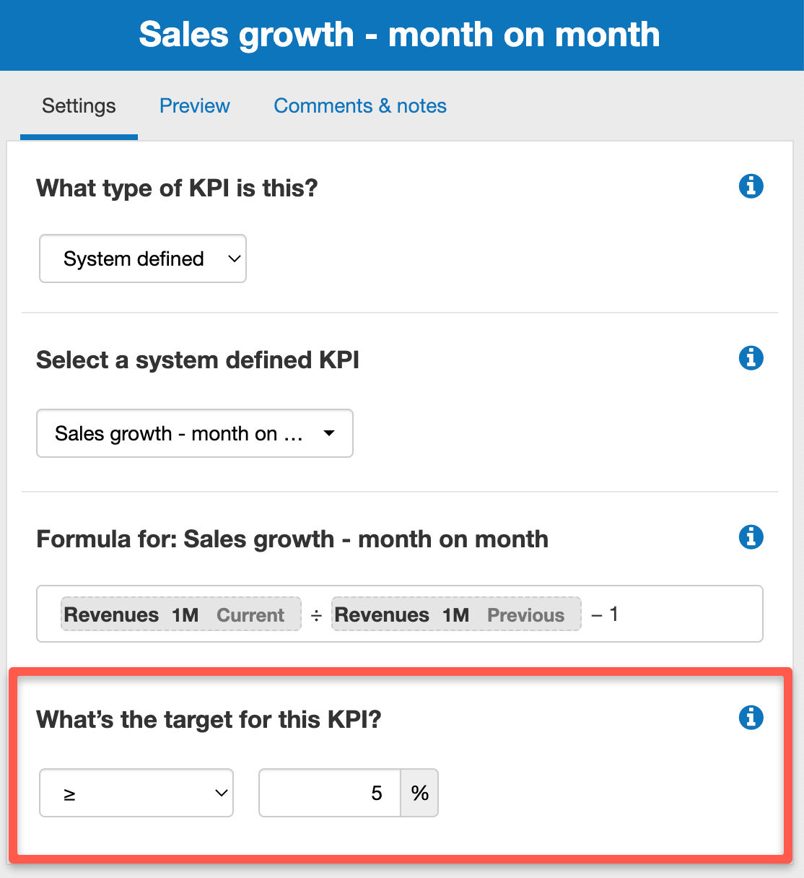This screenshot has width=804, height=878.
Task: Click the Previous period label in formula
Action: point(526,614)
